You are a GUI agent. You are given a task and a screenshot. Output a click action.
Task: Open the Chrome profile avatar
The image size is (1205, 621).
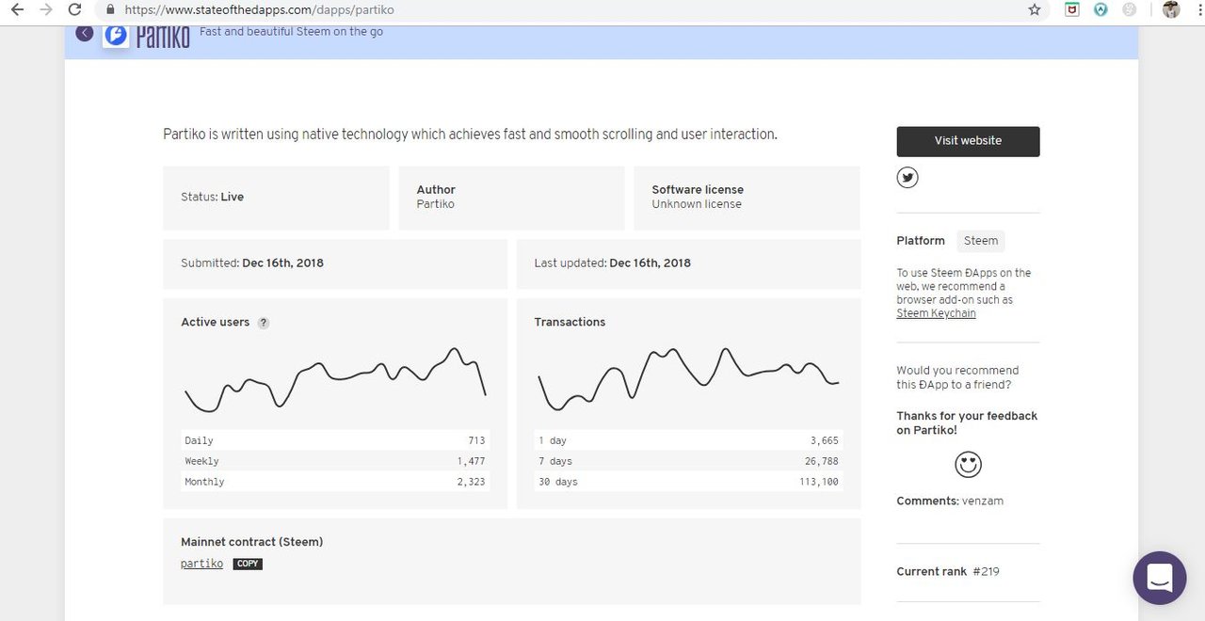tap(1171, 9)
